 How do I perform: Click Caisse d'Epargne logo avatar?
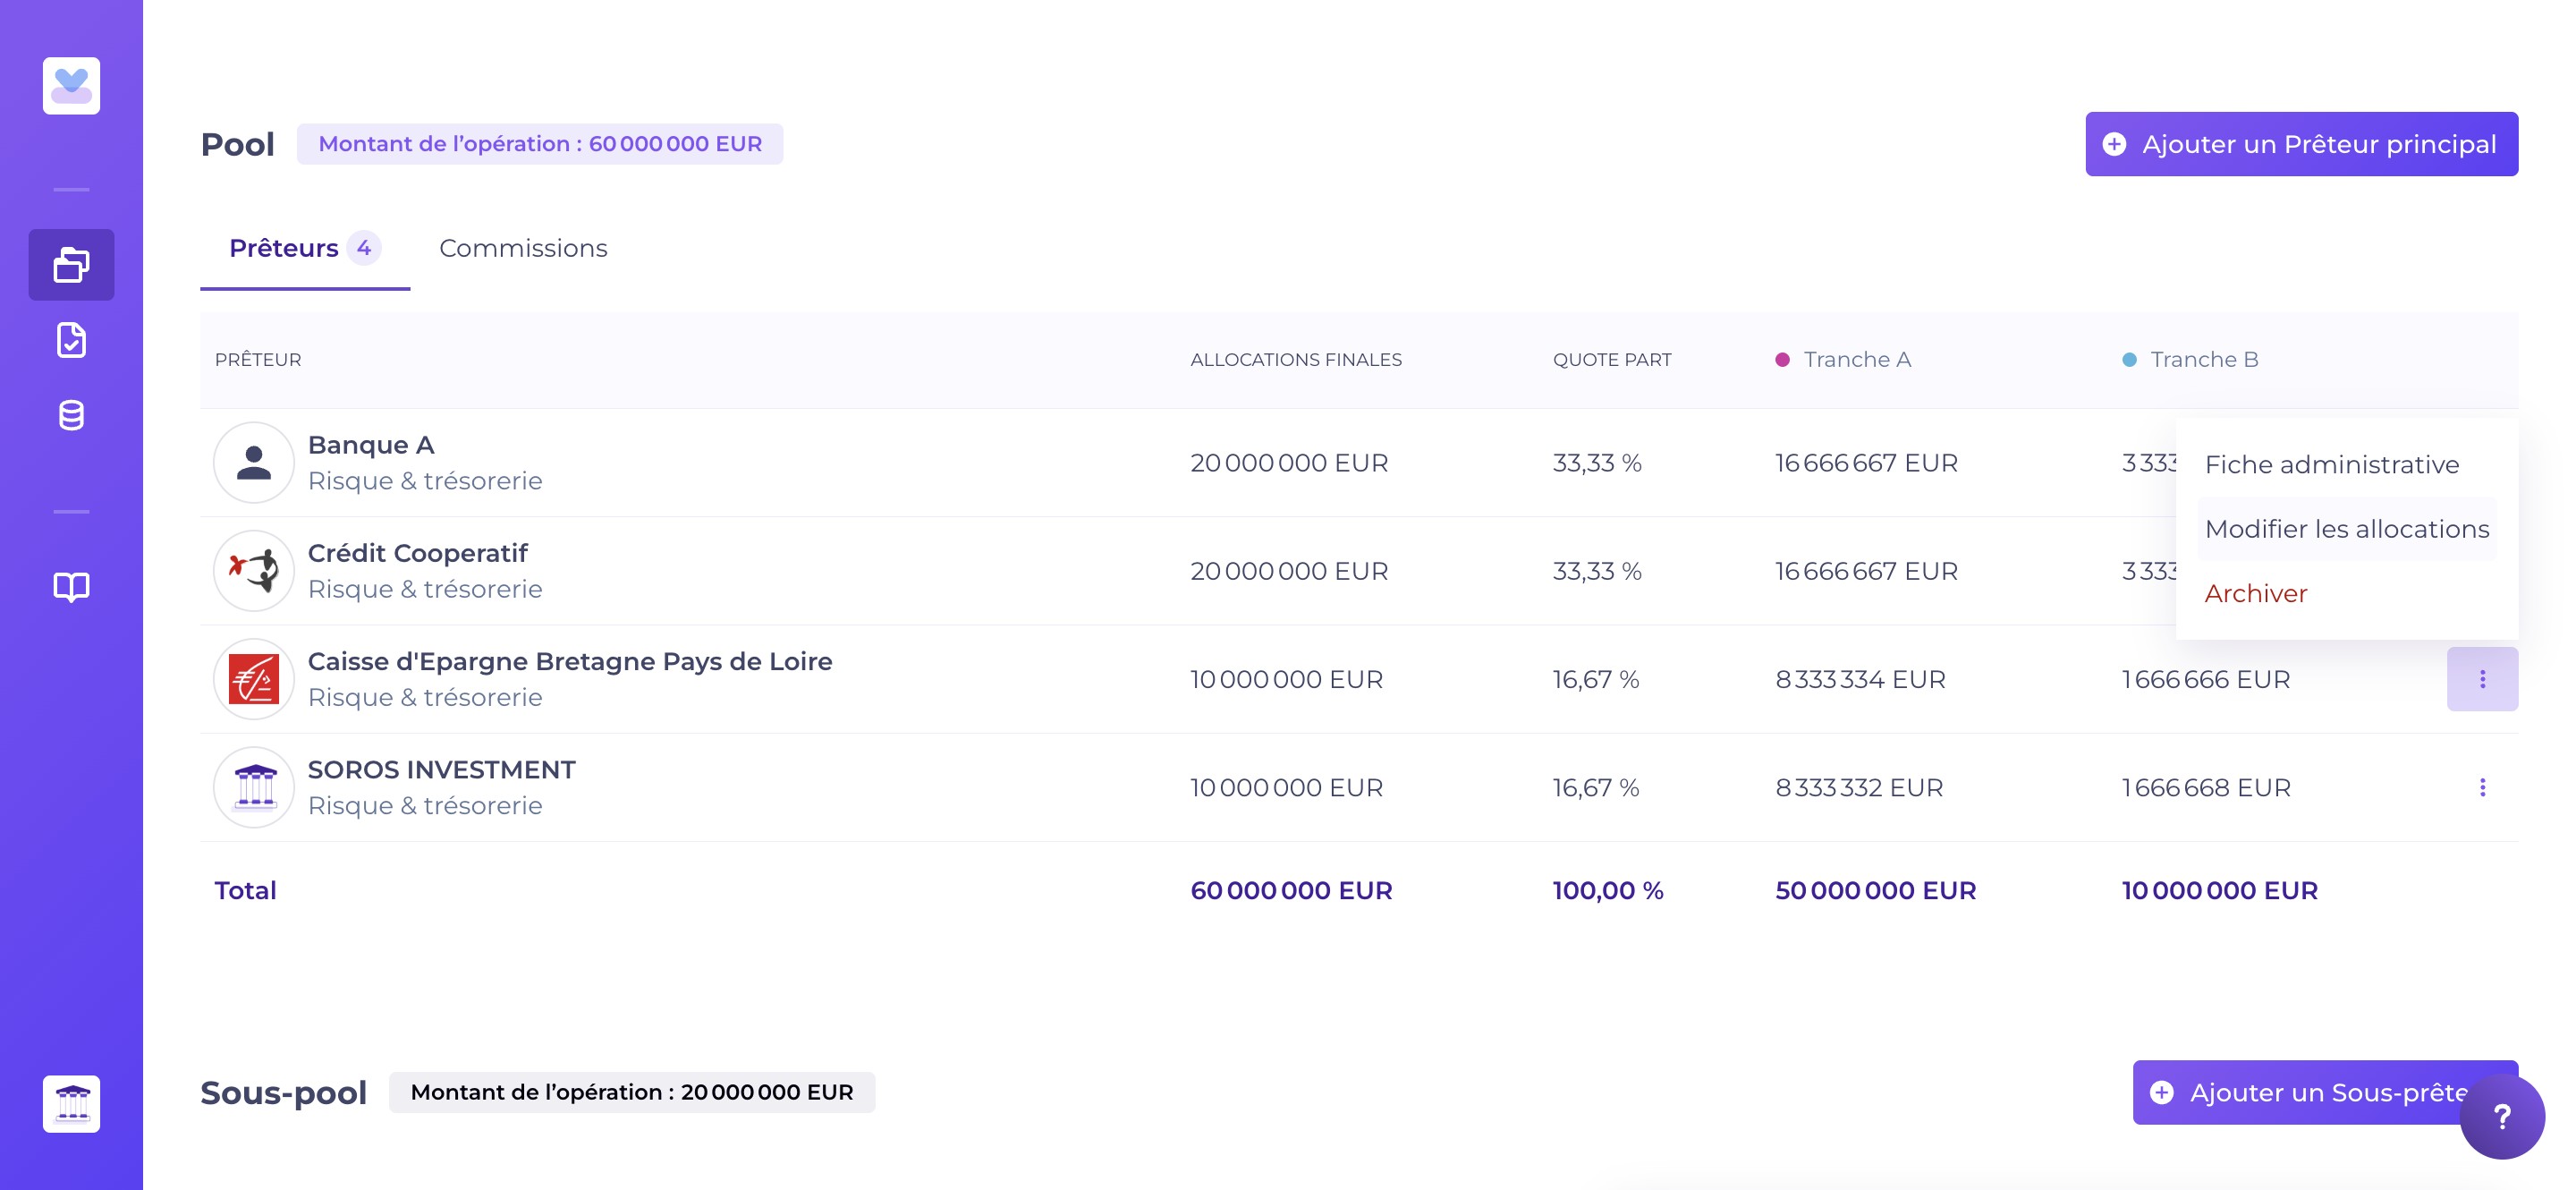254,680
